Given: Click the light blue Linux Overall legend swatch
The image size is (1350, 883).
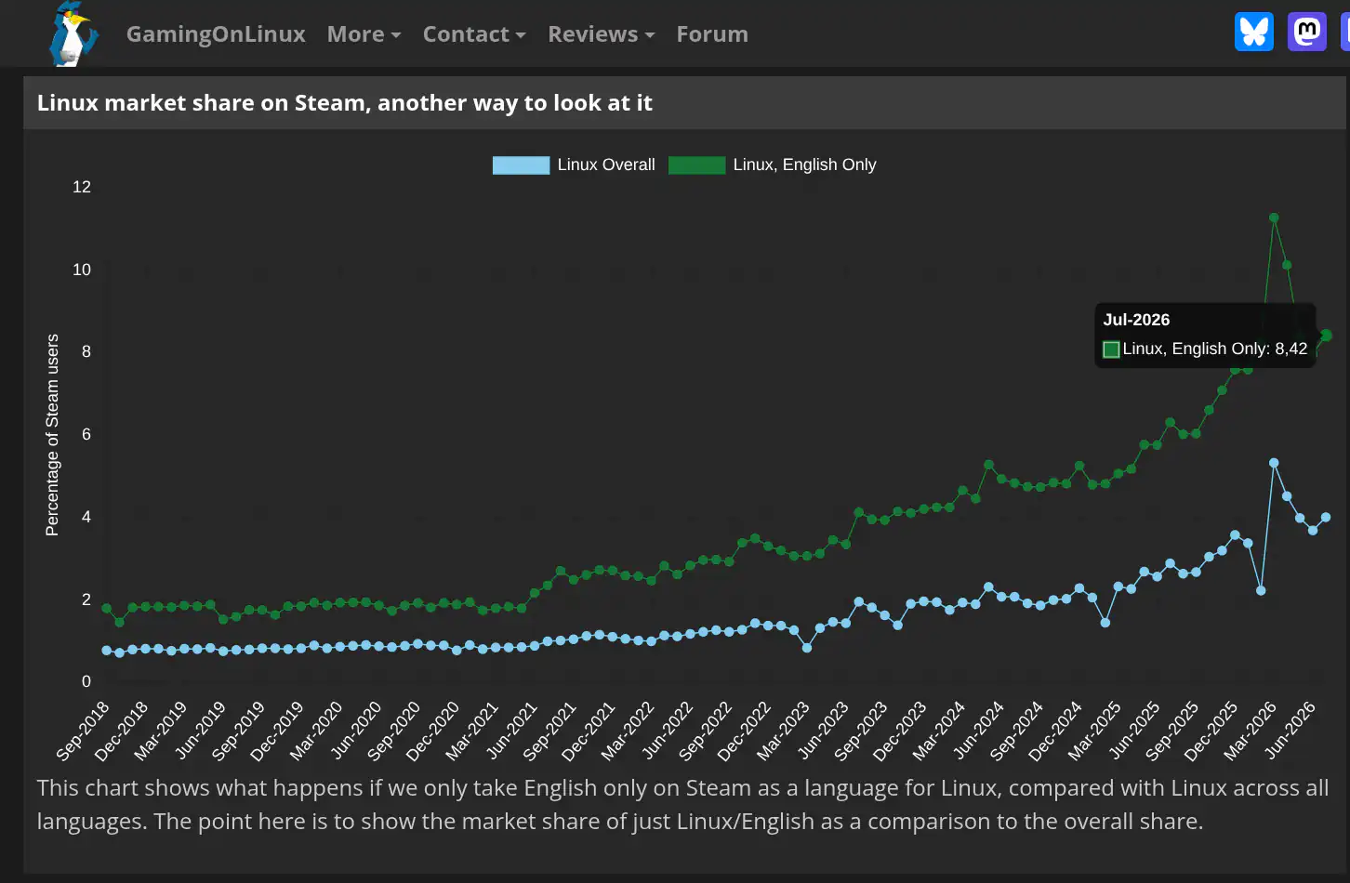Looking at the screenshot, I should point(521,165).
